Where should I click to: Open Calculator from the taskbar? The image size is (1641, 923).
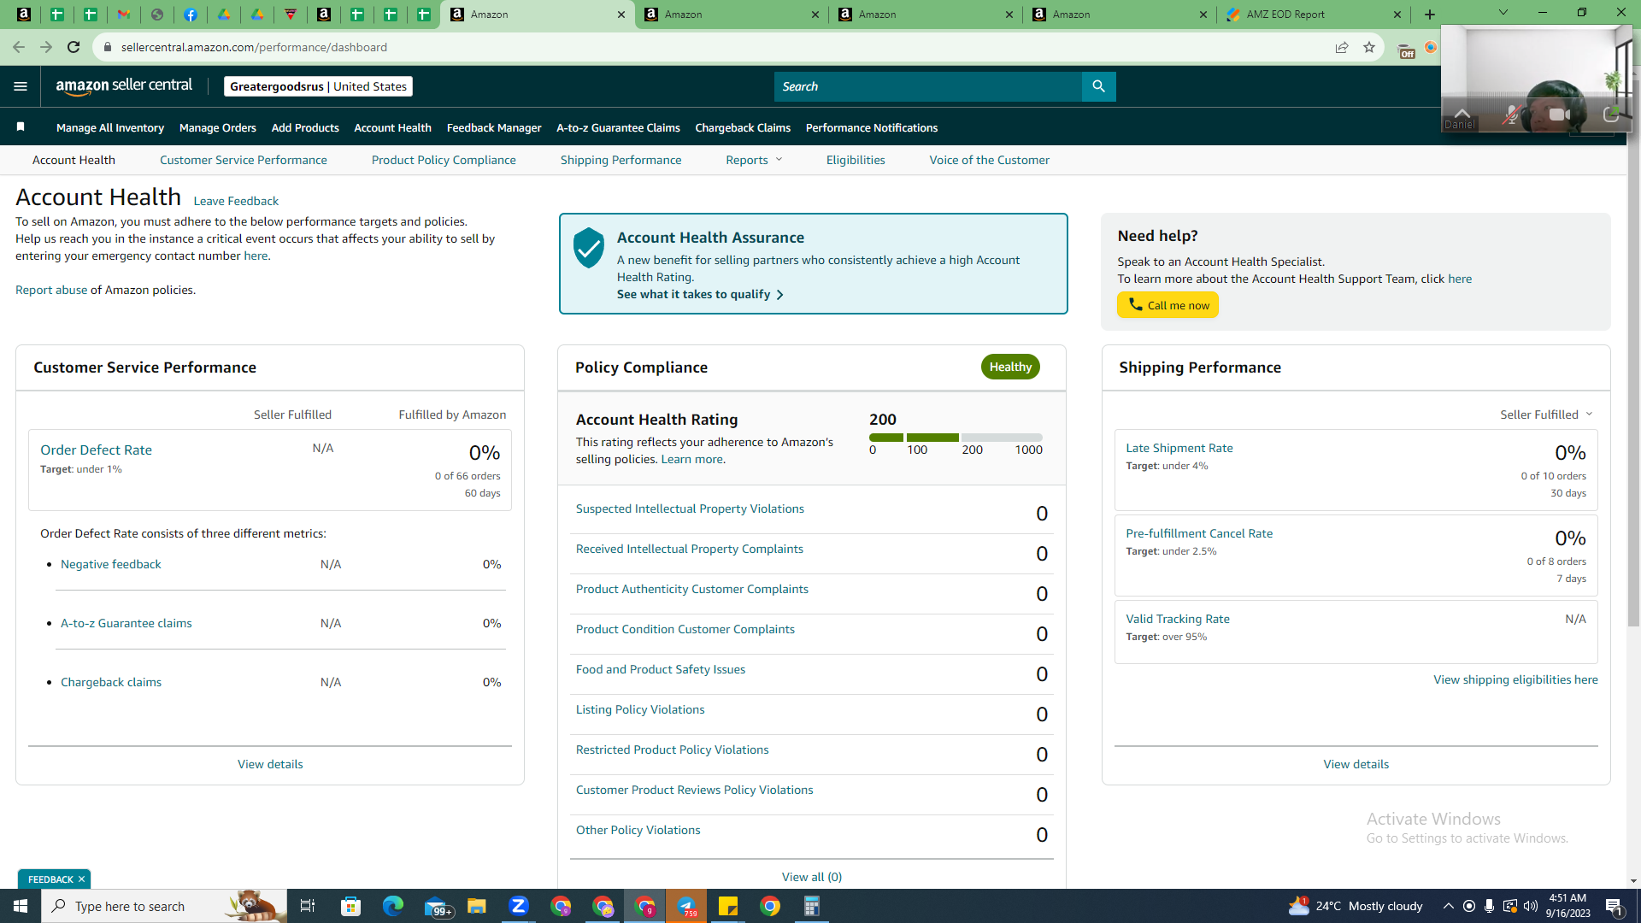click(x=812, y=906)
